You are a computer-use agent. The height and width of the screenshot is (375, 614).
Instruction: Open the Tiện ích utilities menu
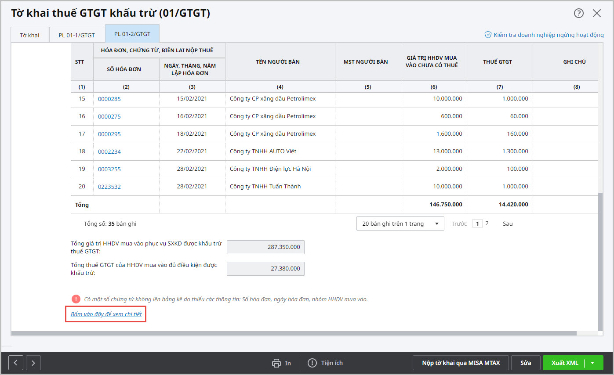point(326,363)
